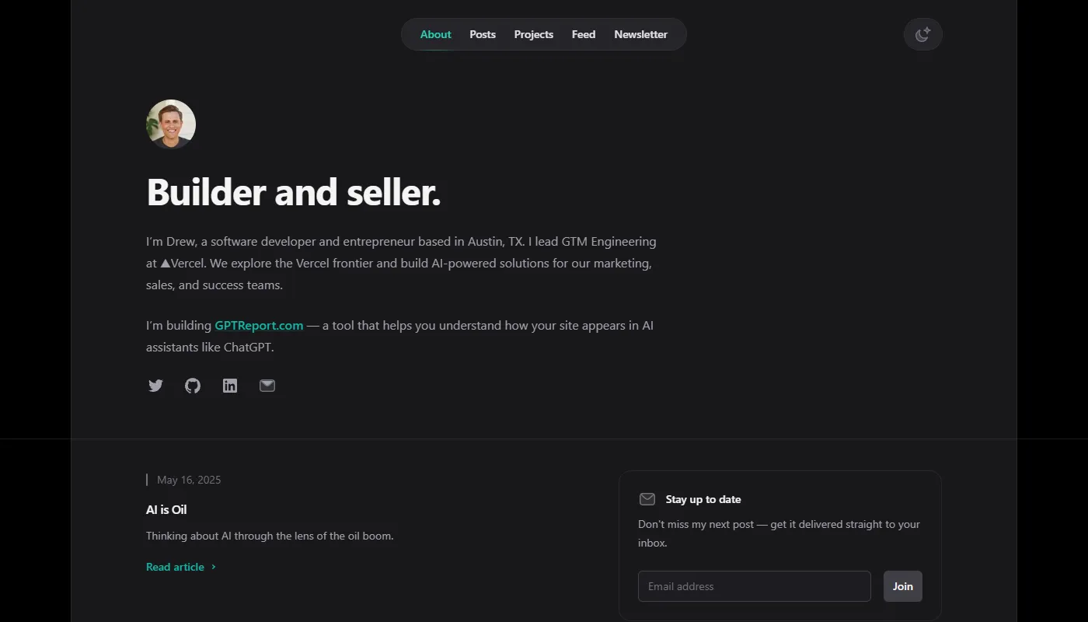Switch to the Feed nav tab
Viewport: 1088px width, 622px height.
point(584,34)
